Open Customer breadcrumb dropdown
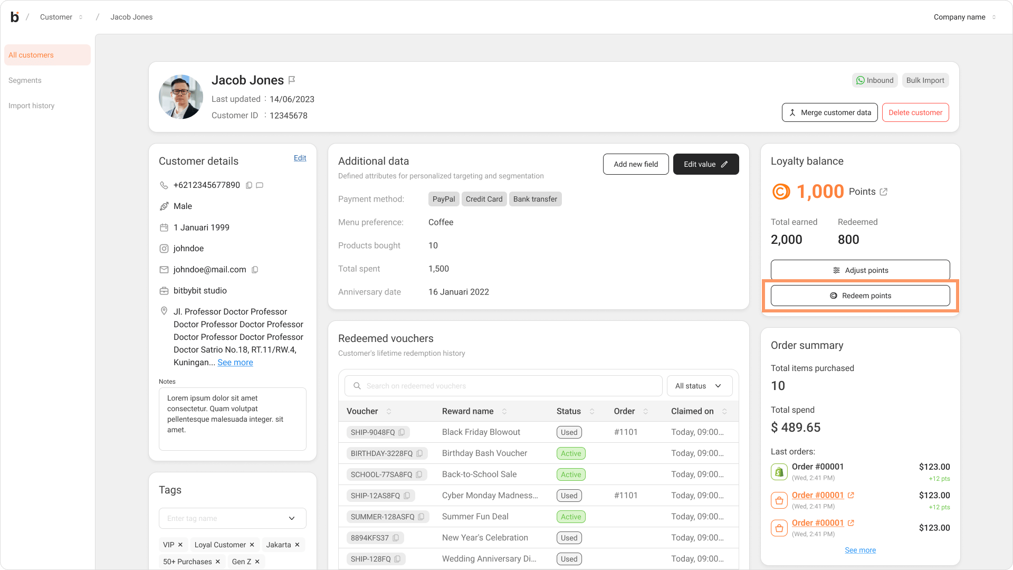Screen dimensions: 1013x570 (81, 17)
